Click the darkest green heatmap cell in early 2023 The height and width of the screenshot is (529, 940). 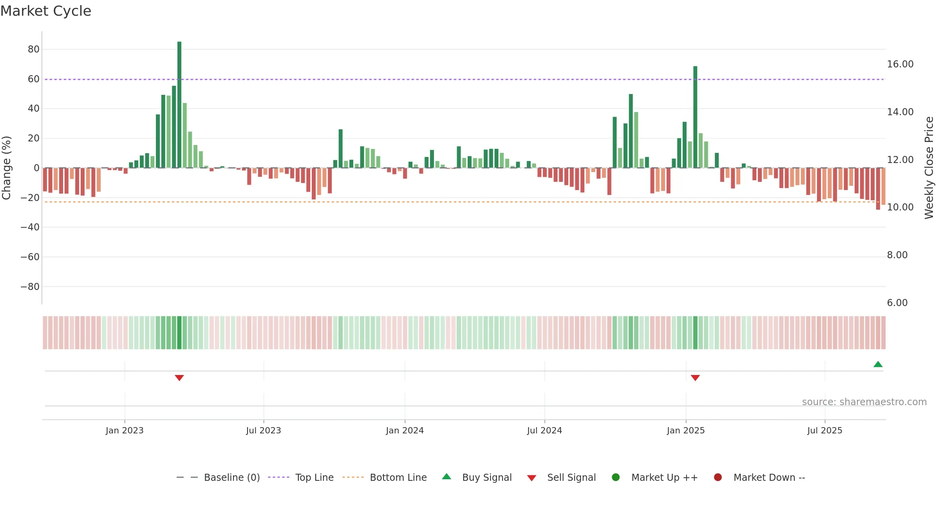coord(179,333)
